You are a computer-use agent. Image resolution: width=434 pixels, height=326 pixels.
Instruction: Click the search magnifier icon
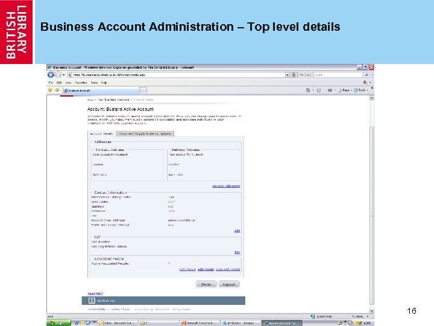366,75
